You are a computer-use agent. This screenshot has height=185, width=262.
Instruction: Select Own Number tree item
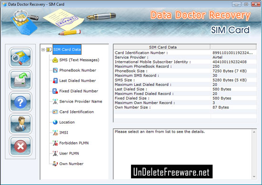coord(71,164)
